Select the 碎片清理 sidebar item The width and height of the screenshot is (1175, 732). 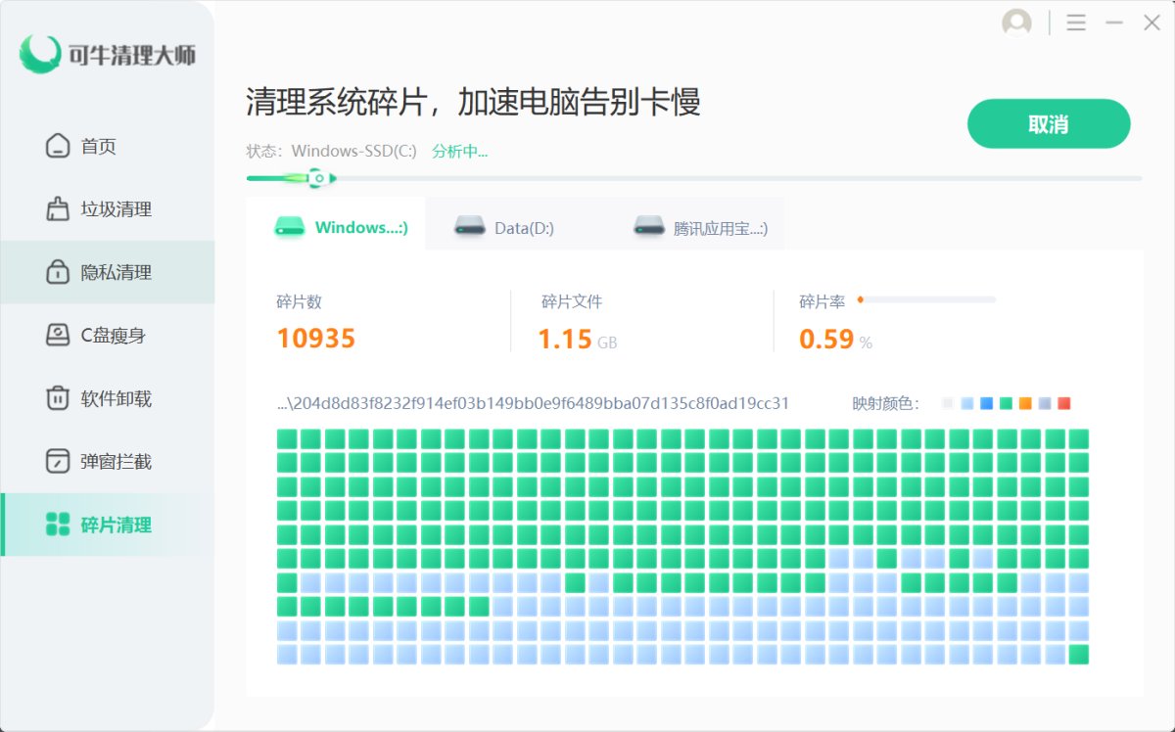point(108,525)
